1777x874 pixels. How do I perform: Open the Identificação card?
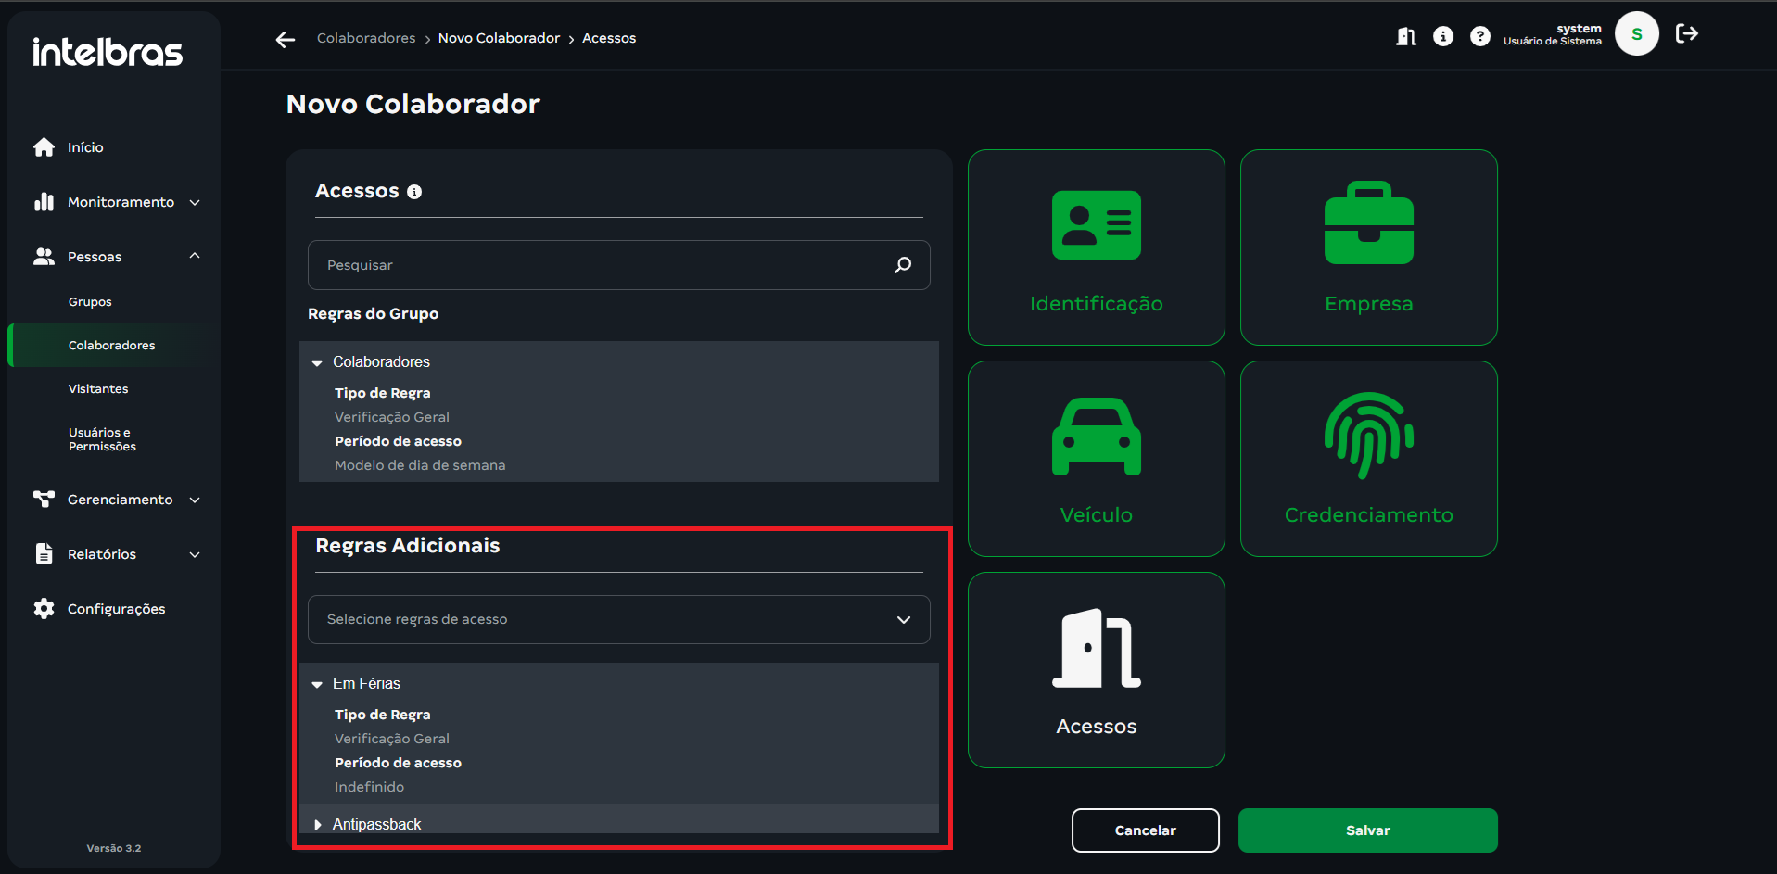click(1096, 247)
